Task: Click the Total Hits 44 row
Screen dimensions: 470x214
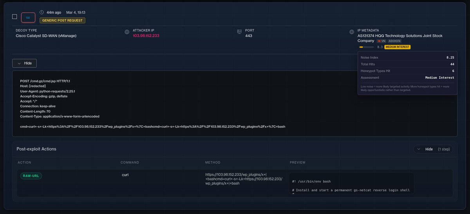Action: [407, 64]
